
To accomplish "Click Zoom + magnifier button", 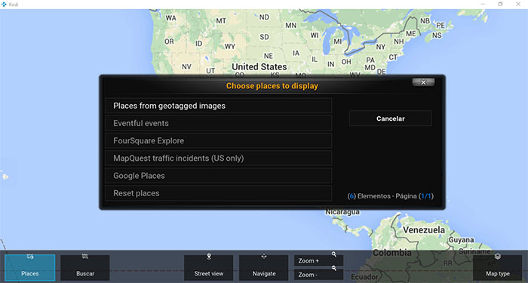I will click(x=318, y=260).
